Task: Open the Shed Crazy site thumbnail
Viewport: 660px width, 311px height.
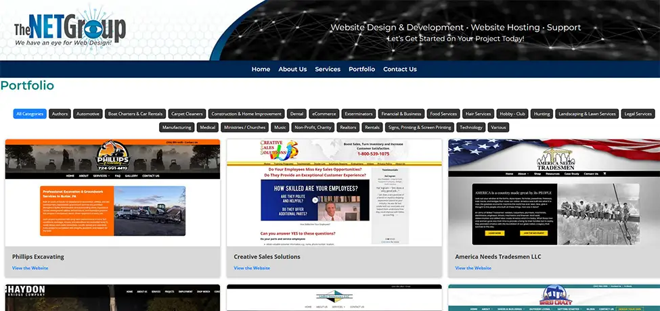Action: click(554, 298)
